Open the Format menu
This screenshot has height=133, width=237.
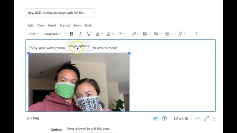point(65,25)
